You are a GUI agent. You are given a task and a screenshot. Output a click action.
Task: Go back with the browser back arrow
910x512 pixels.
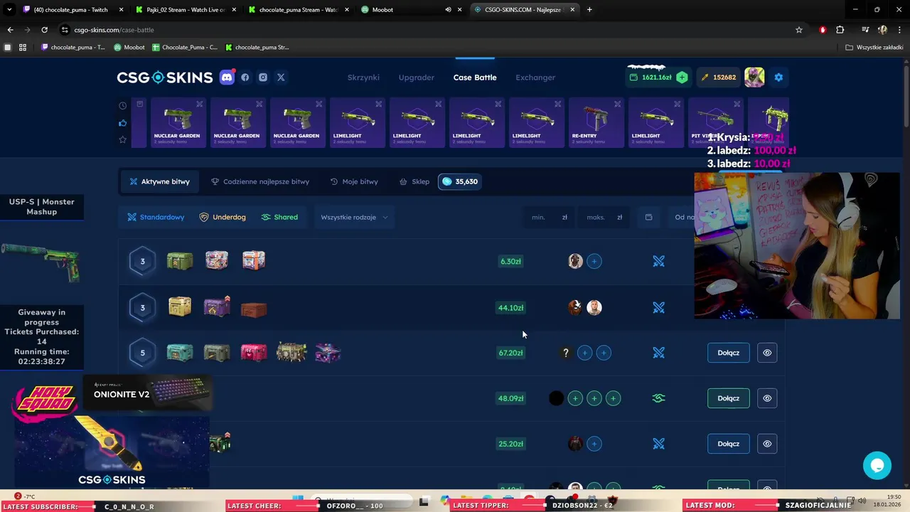coord(10,30)
